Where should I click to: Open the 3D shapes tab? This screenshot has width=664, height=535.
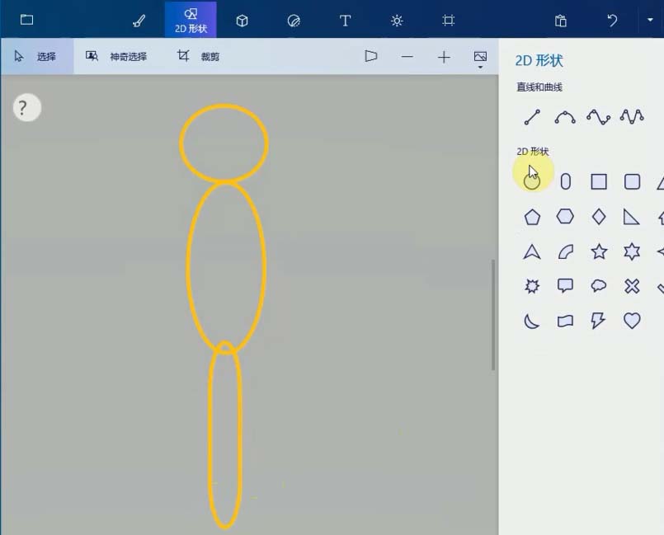coord(242,21)
